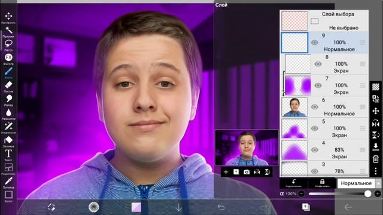Hide layer 3 using eye icon
This screenshot has height=215, width=383.
tap(315, 171)
